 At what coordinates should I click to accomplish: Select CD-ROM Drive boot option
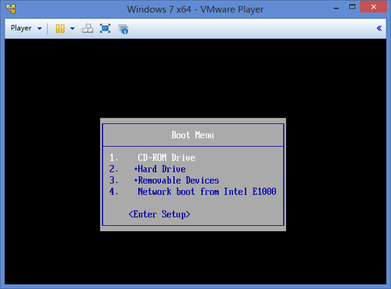[166, 158]
